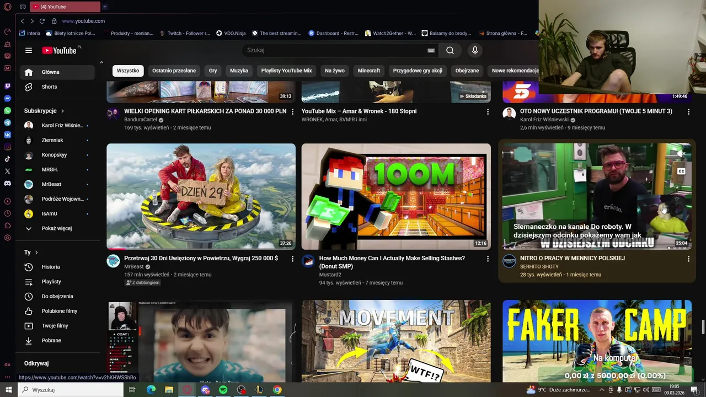
Task: Open a new browser tab
Action: pyautogui.click(x=105, y=7)
